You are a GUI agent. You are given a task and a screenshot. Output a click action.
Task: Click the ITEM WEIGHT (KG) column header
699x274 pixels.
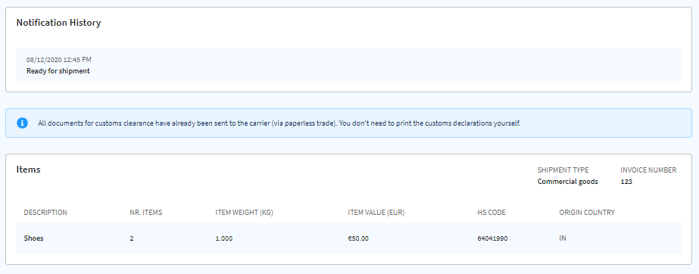click(244, 213)
